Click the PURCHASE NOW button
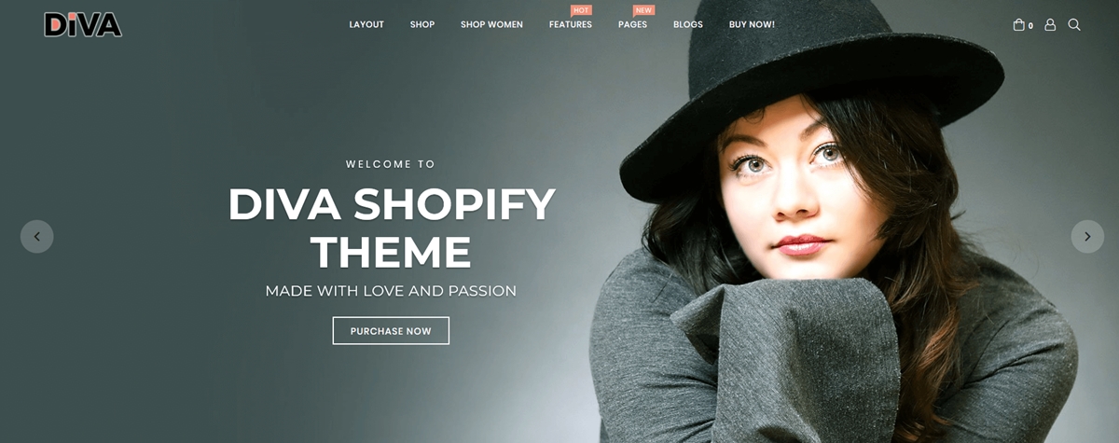1119x443 pixels. coord(391,331)
